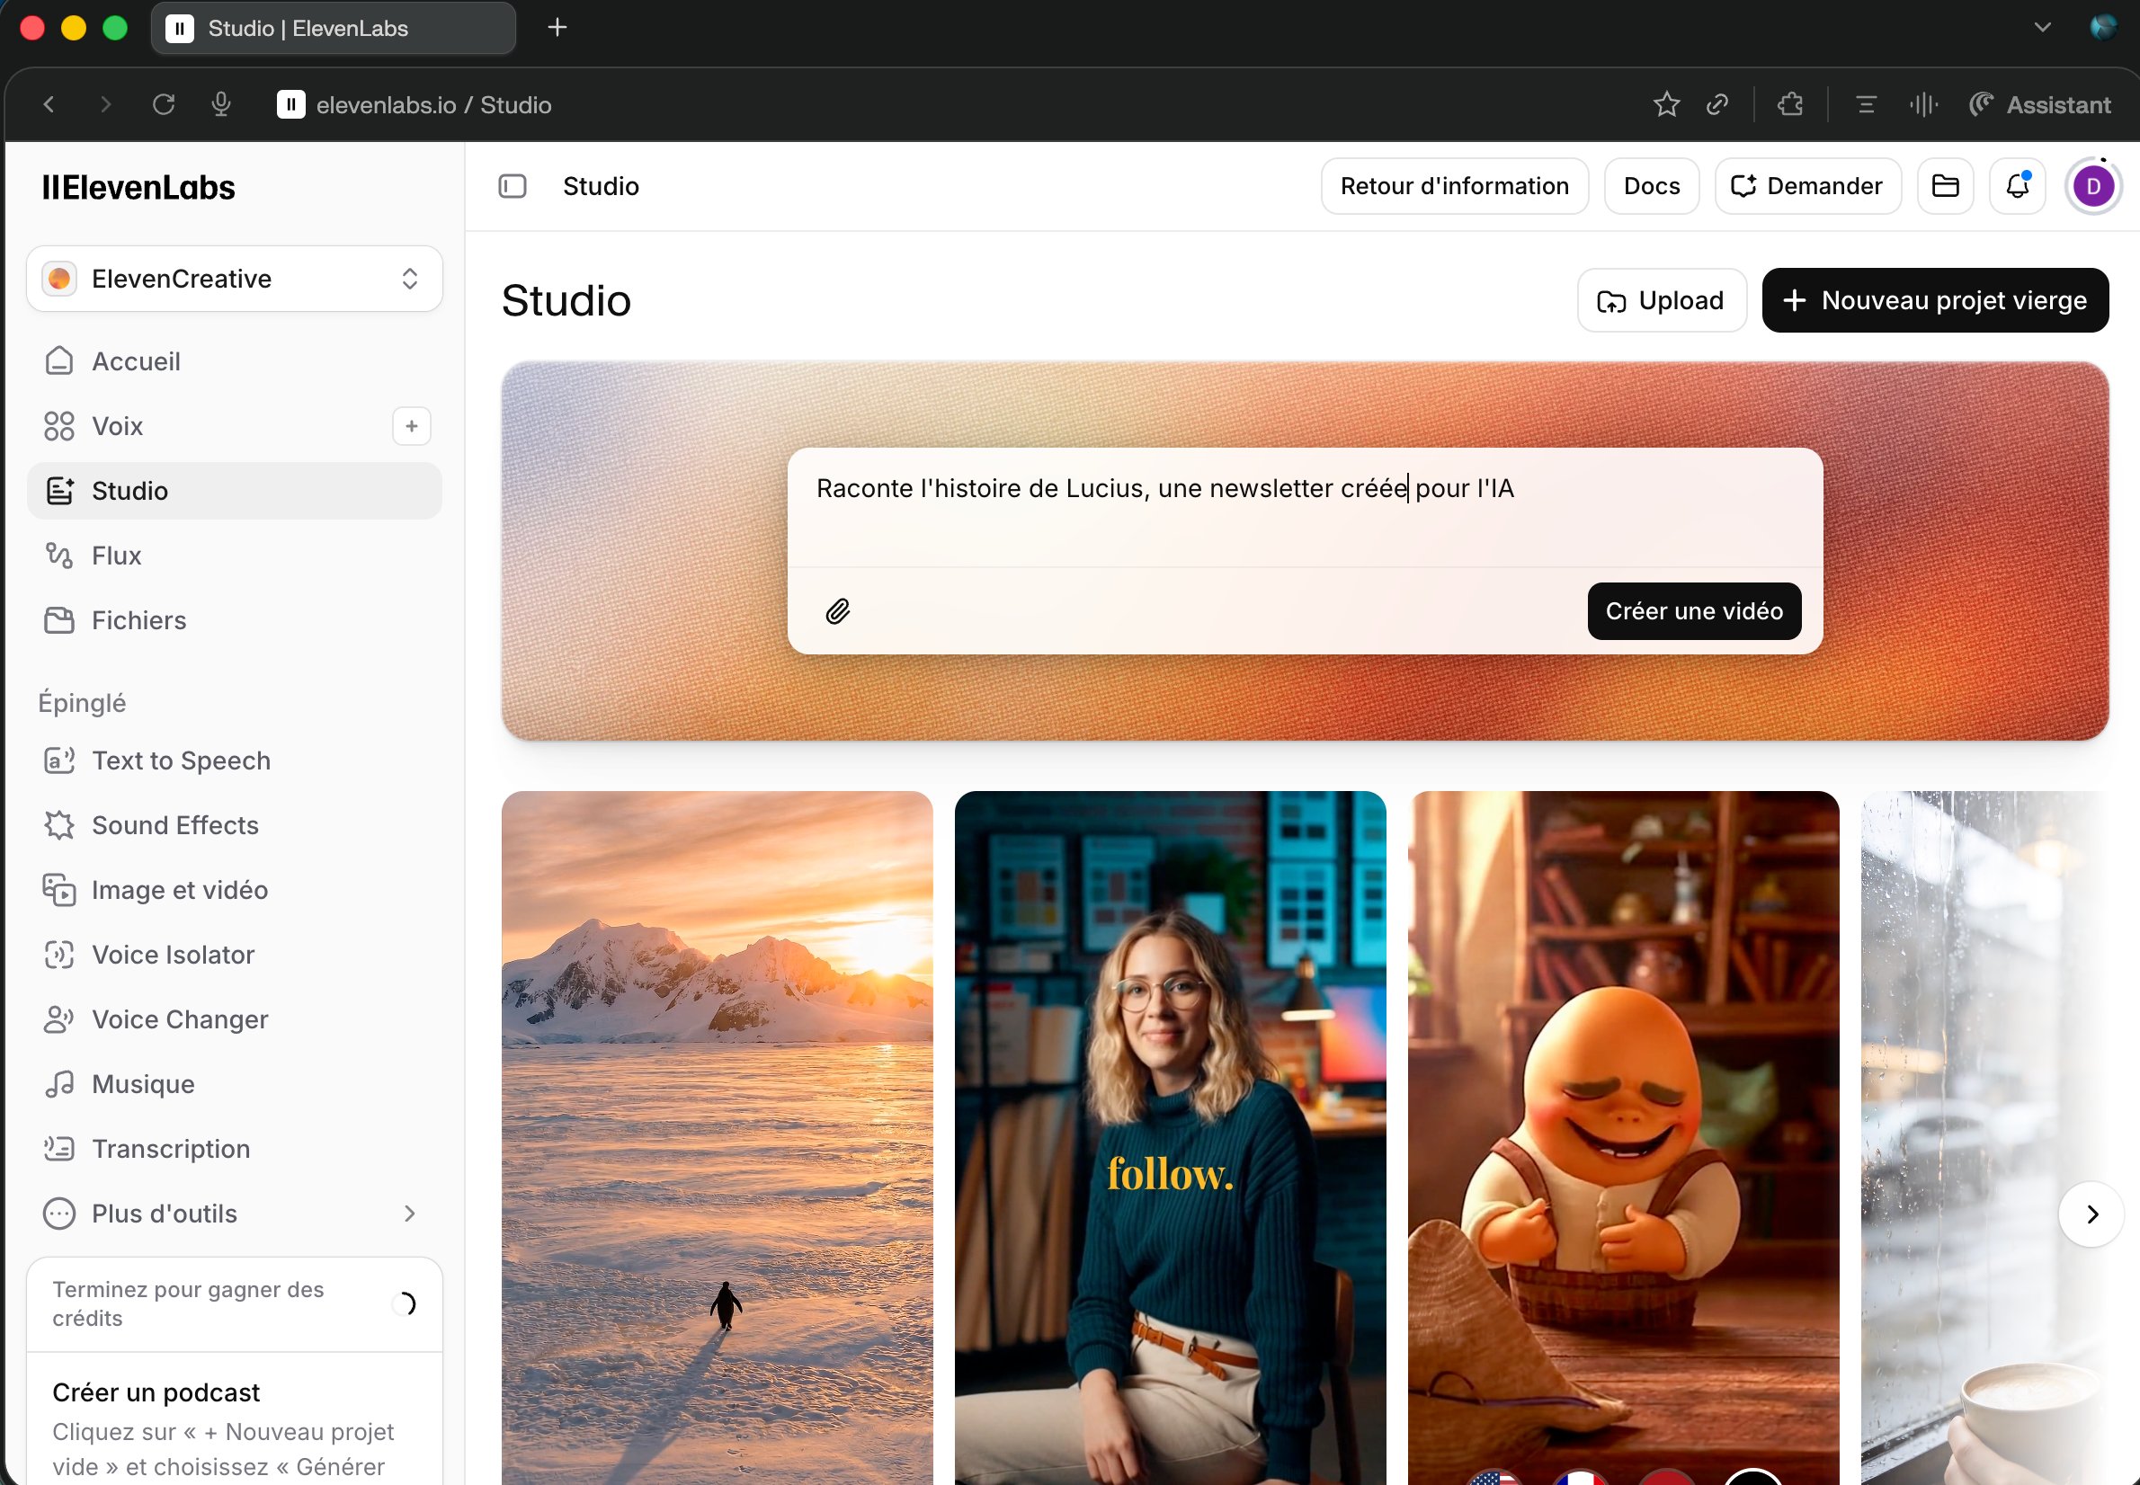Screen dimensions: 2140x1485
Task: Click the elevenlabs.io address bar
Action: coord(433,105)
